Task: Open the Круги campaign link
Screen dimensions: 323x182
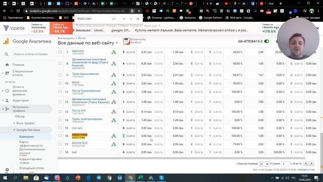Action: (x=75, y=82)
